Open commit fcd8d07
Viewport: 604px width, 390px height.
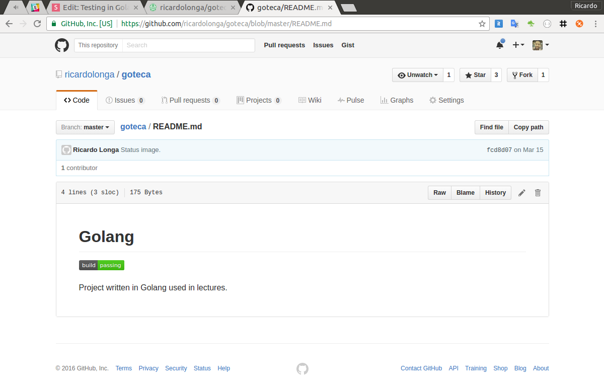coord(499,150)
